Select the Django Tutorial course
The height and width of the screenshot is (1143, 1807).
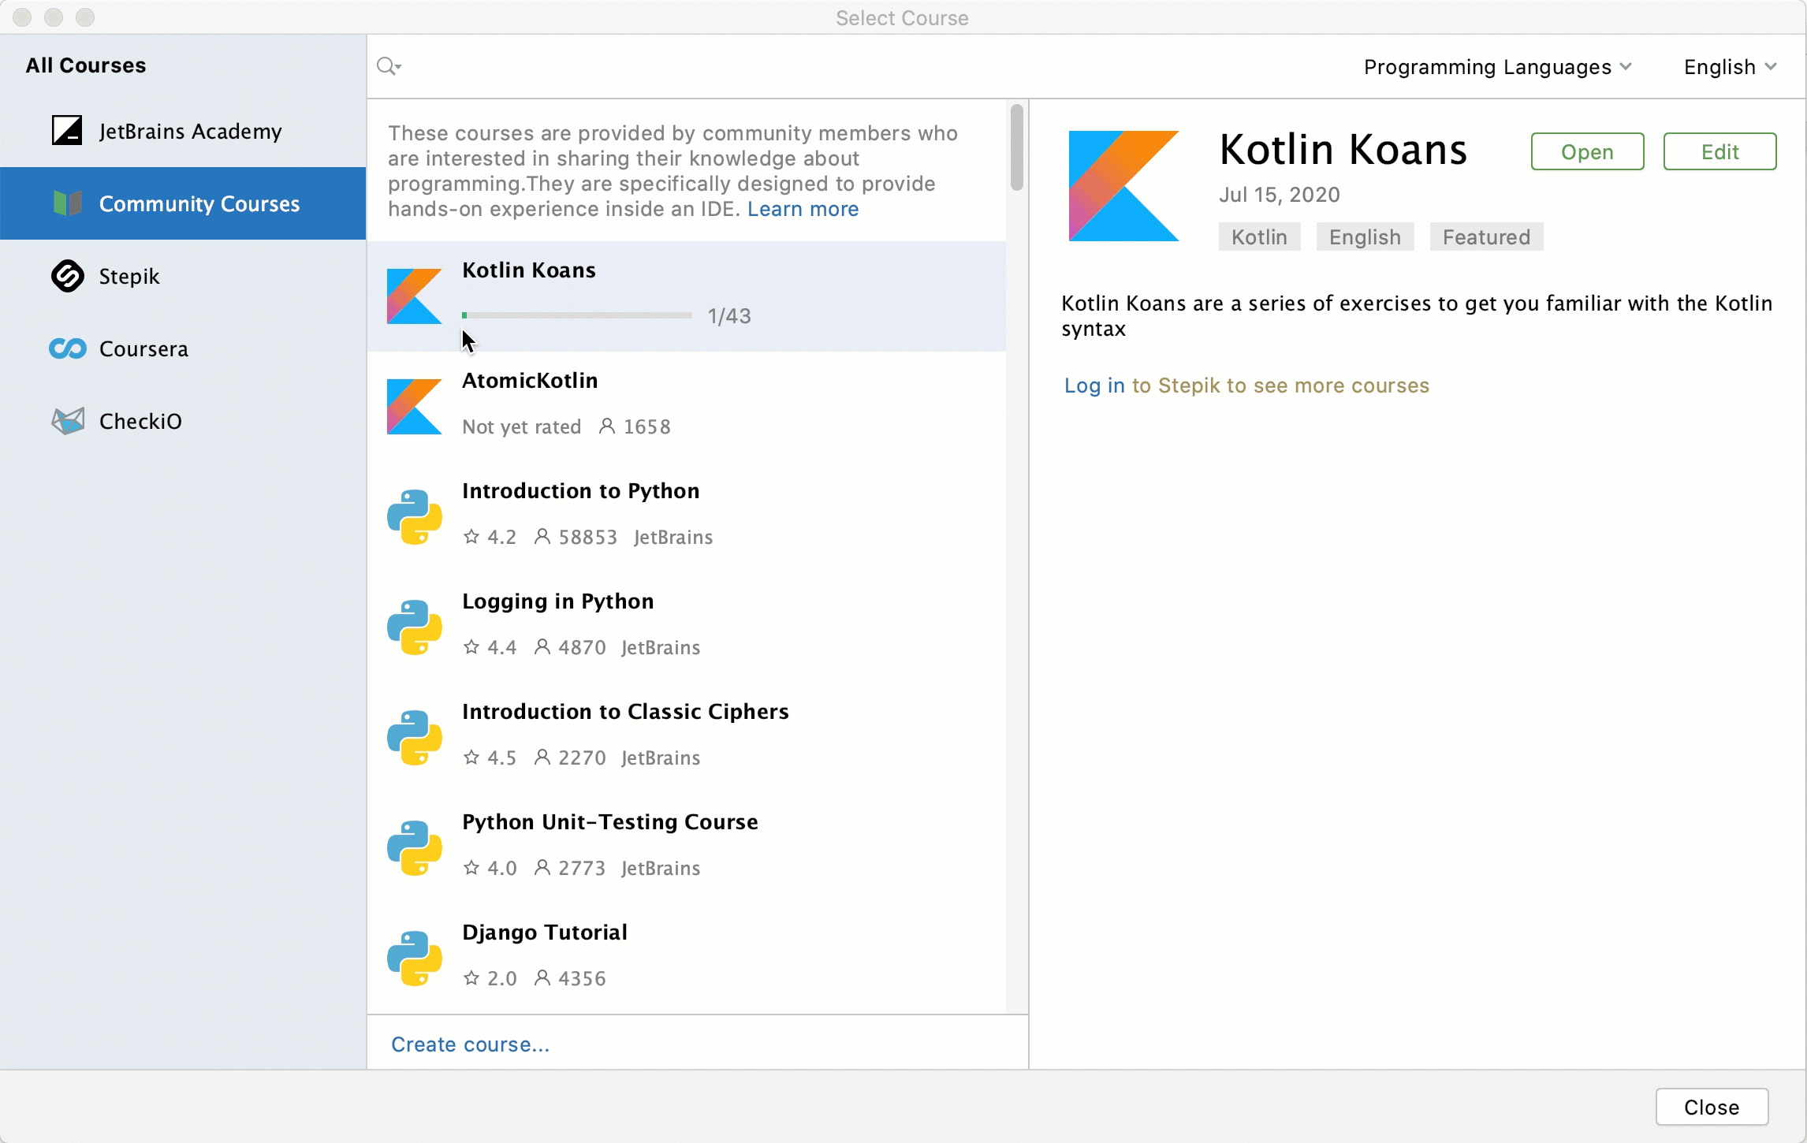[x=687, y=959]
